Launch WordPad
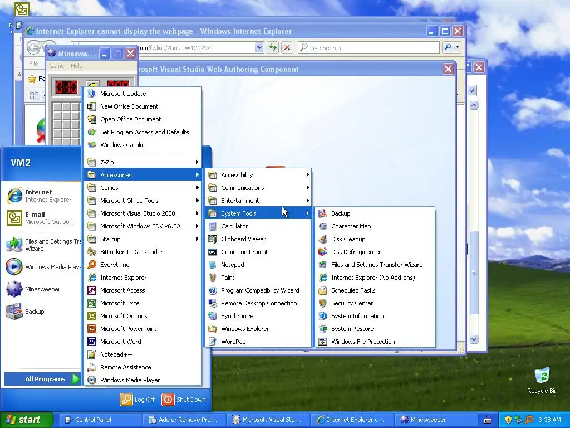This screenshot has width=570, height=428. 258,342
